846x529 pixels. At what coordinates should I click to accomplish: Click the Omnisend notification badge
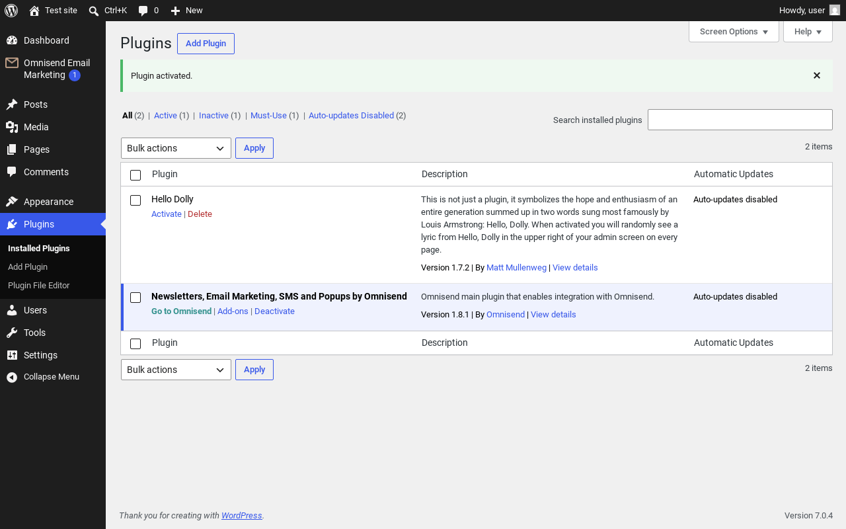click(x=75, y=75)
